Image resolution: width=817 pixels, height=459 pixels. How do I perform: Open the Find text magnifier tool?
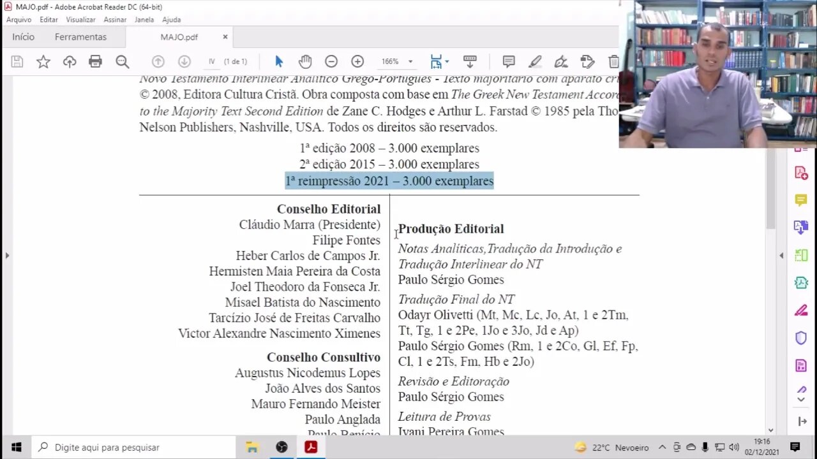[122, 62]
